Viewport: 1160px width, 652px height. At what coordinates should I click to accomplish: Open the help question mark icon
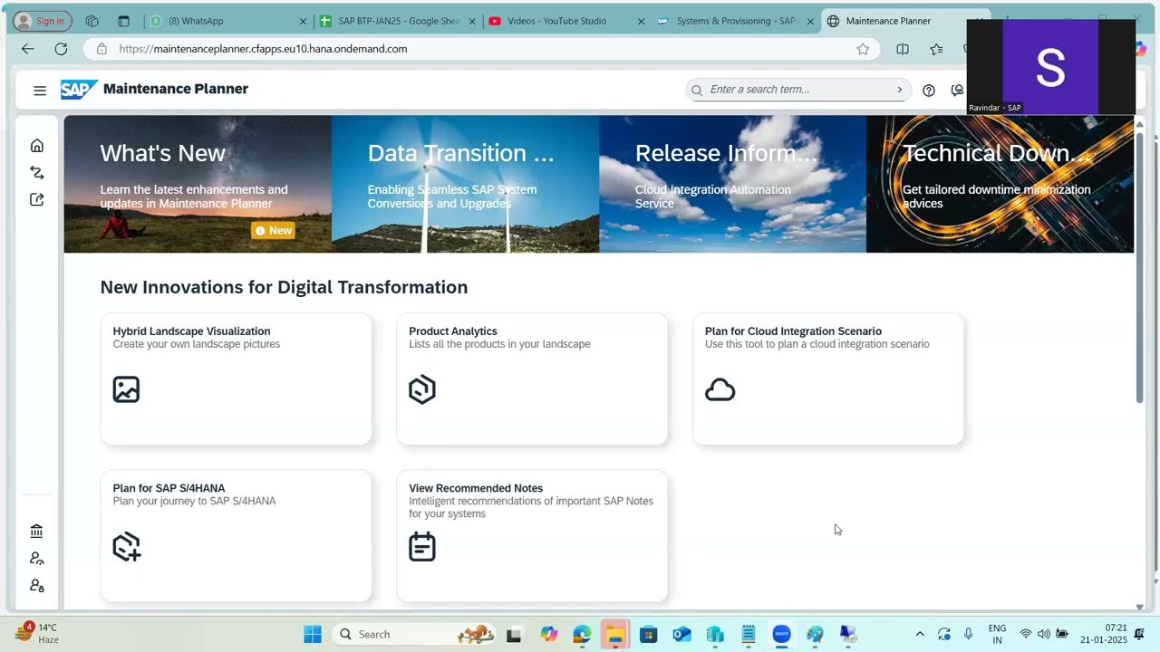pos(929,90)
